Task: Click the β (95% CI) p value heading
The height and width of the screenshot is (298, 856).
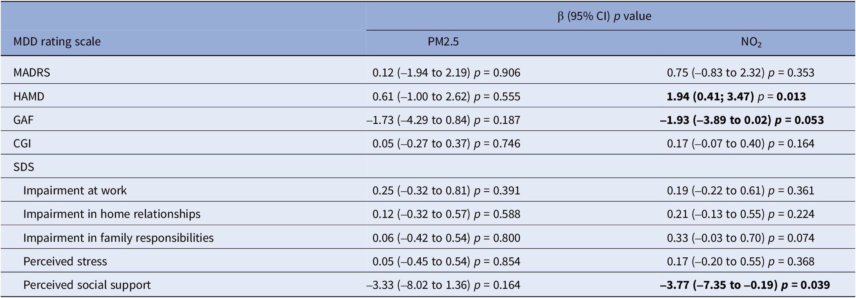Action: [x=604, y=16]
